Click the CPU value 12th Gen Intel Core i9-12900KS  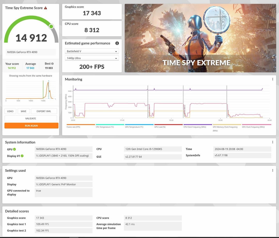tap(153, 149)
